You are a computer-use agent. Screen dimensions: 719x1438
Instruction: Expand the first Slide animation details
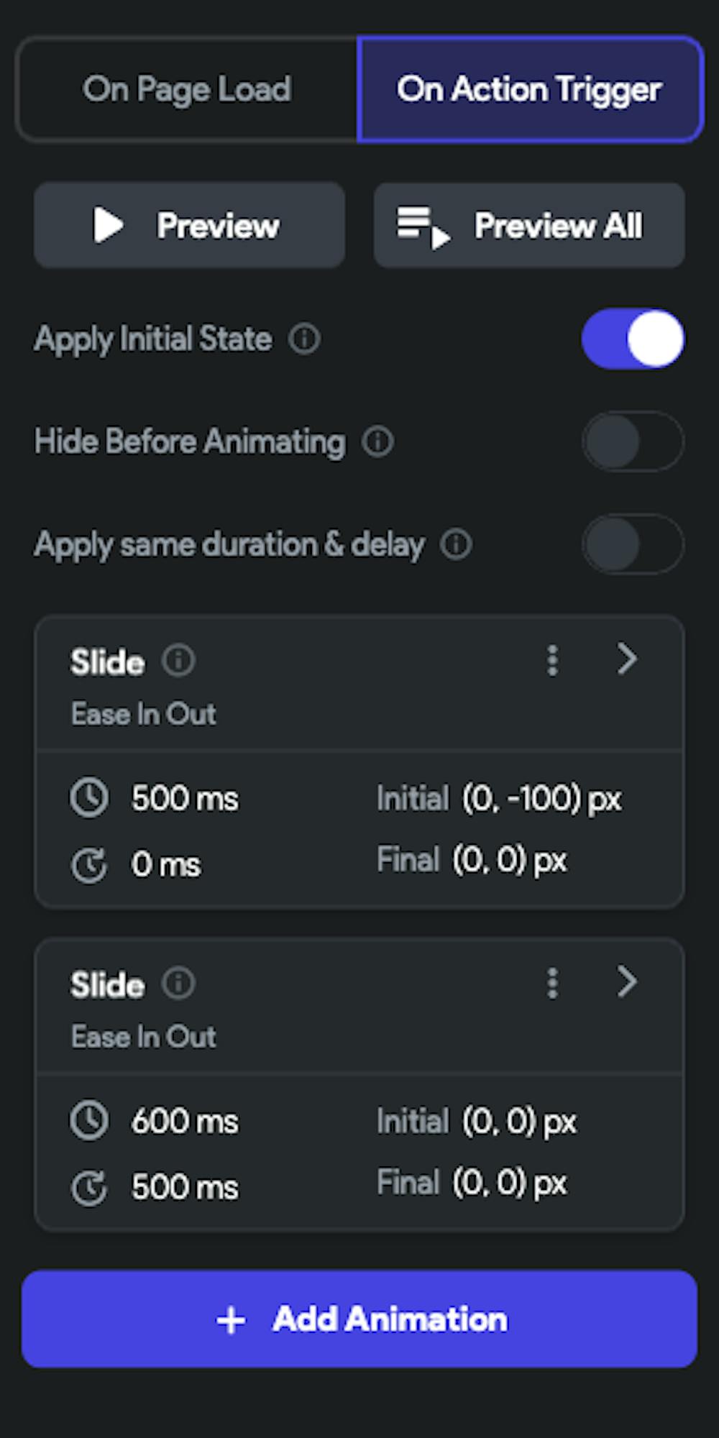(626, 659)
